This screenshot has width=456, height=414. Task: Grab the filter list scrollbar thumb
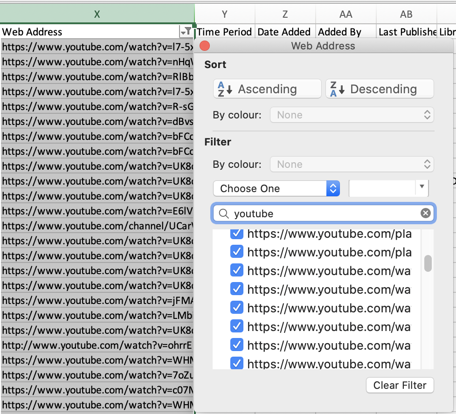[x=428, y=263]
